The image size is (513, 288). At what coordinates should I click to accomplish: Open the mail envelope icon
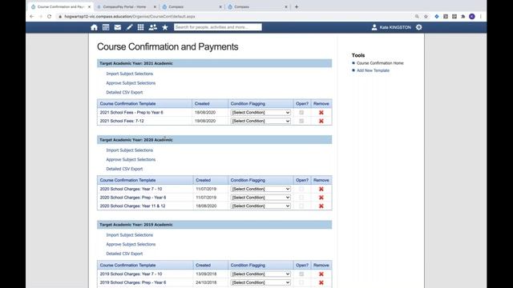point(118,27)
